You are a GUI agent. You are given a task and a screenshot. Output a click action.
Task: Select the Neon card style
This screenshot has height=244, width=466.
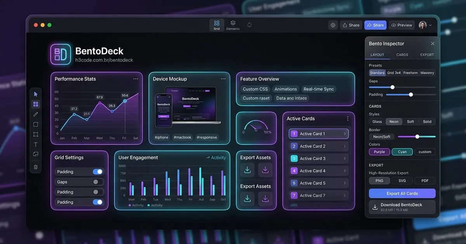394,122
